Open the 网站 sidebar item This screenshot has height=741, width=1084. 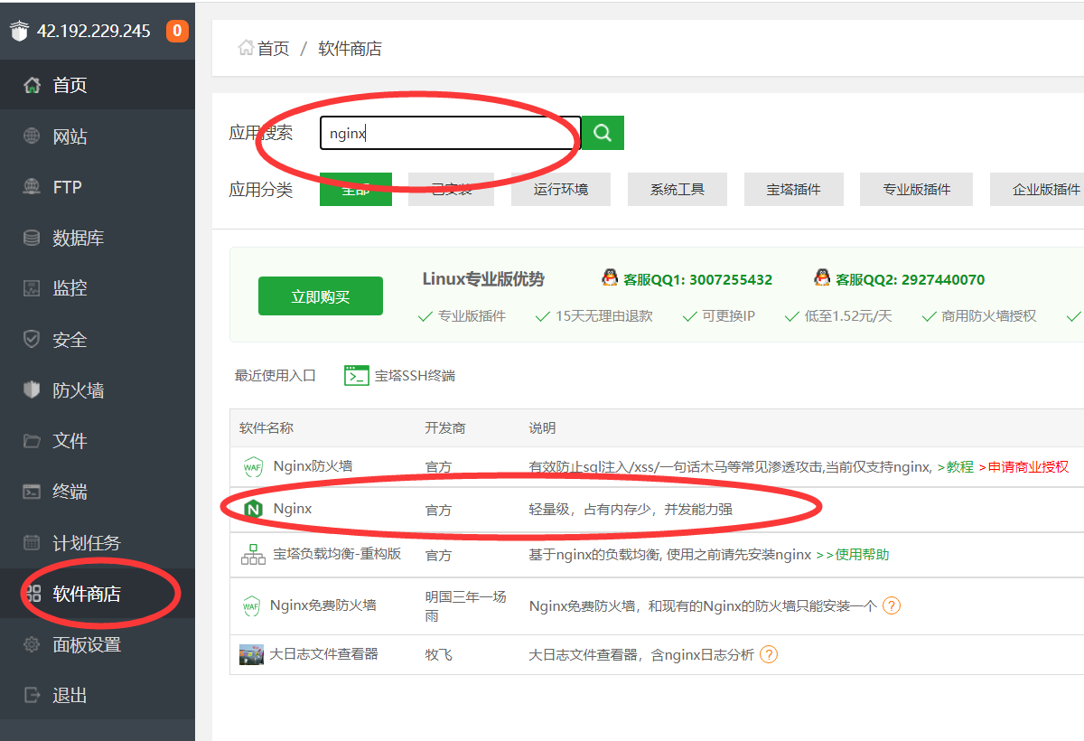[98, 136]
